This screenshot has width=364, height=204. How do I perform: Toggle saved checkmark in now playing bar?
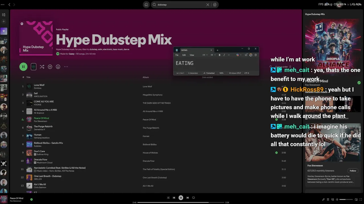point(31,199)
